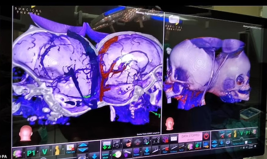
Task: Click blue down arrow in right toolbar
Action: pyautogui.click(x=221, y=143)
